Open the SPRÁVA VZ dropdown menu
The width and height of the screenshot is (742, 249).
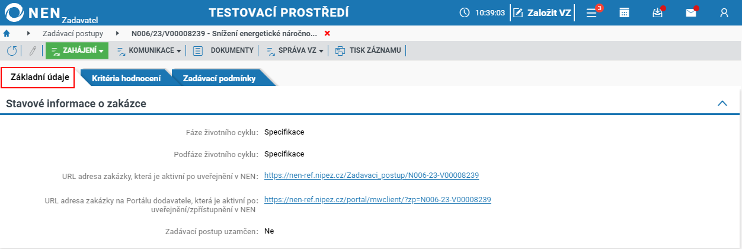point(295,51)
